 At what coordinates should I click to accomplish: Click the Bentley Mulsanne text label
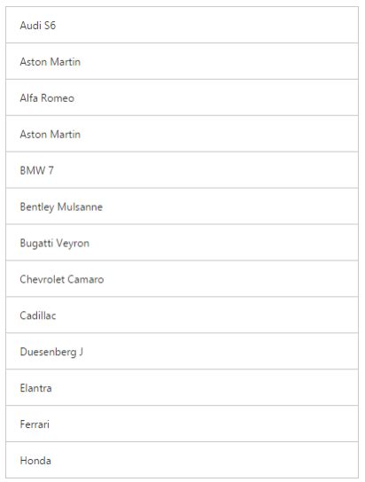[61, 206]
